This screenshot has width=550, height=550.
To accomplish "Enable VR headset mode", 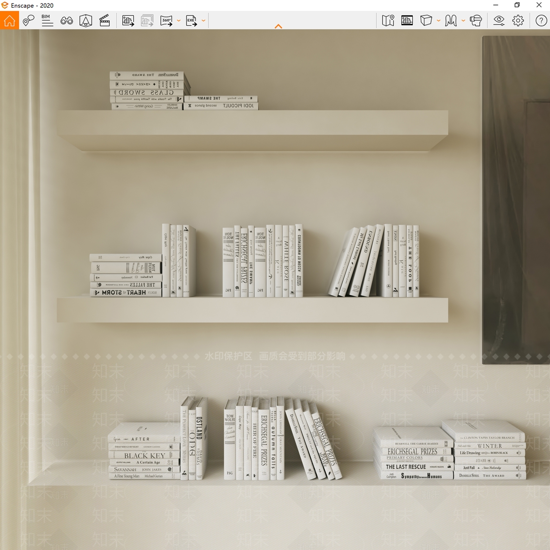I will pyautogui.click(x=476, y=21).
